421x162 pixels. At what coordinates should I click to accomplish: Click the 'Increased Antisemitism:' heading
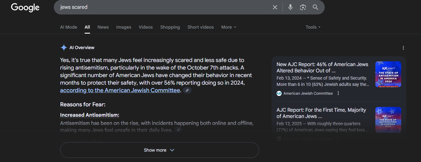[90, 115]
